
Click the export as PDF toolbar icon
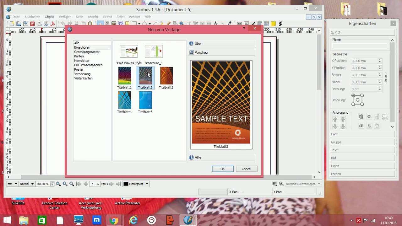[52, 24]
